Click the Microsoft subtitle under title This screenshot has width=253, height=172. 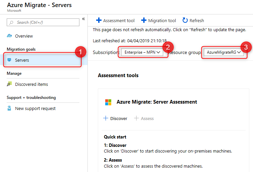[14, 11]
